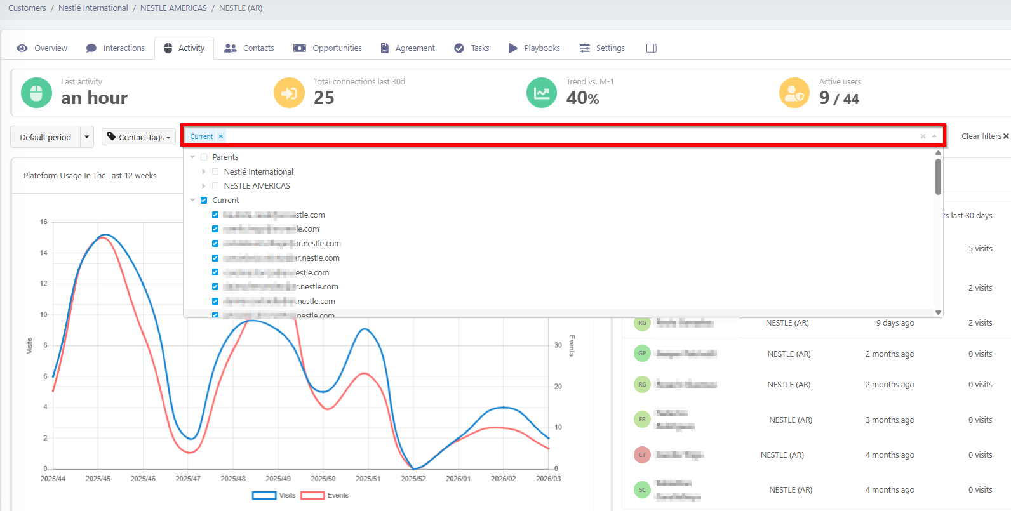Click the side panel layout icon
Image resolution: width=1011 pixels, height=511 pixels.
[651, 48]
